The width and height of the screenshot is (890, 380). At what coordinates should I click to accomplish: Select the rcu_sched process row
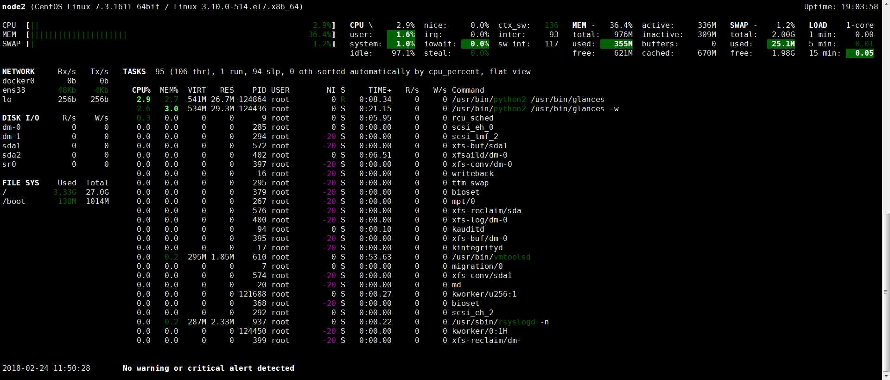point(315,118)
